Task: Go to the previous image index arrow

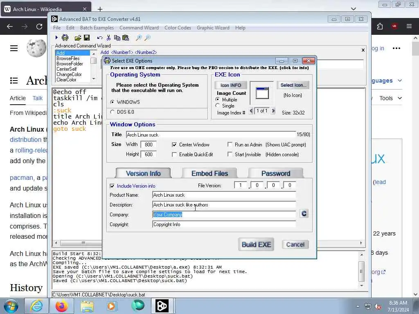Action: [x=251, y=110]
